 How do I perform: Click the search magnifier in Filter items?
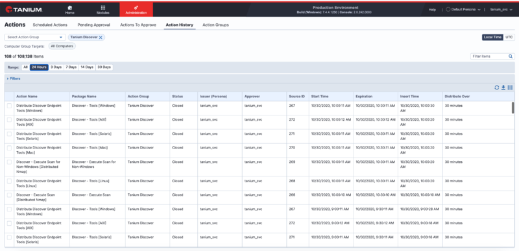pyautogui.click(x=511, y=56)
